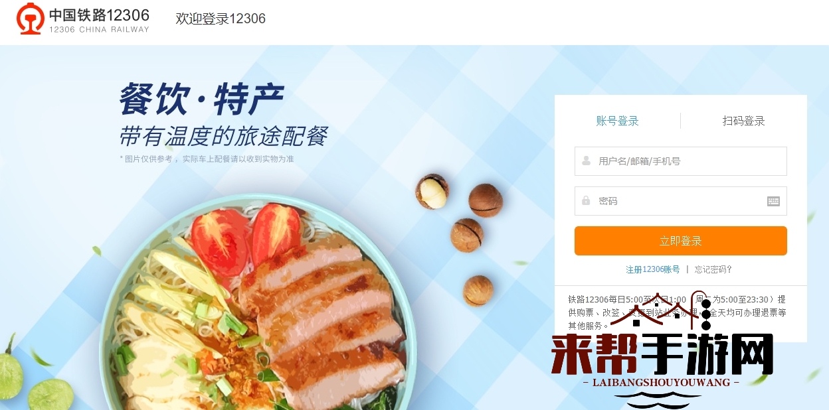Click the noodle bowl banner image
829x410 pixels.
[x=258, y=305]
